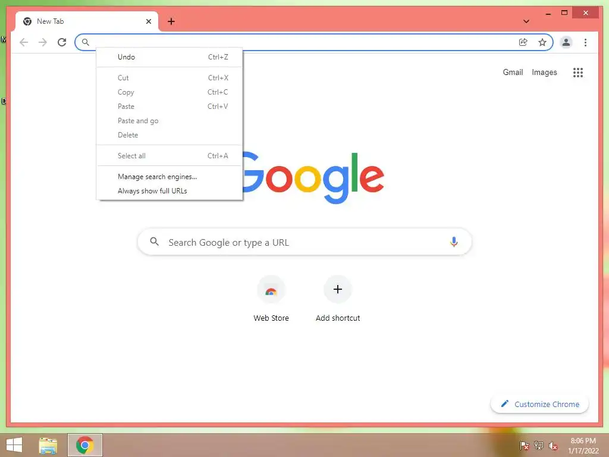This screenshot has height=457, width=609.
Task: Open the Windows Start button
Action: (14, 445)
